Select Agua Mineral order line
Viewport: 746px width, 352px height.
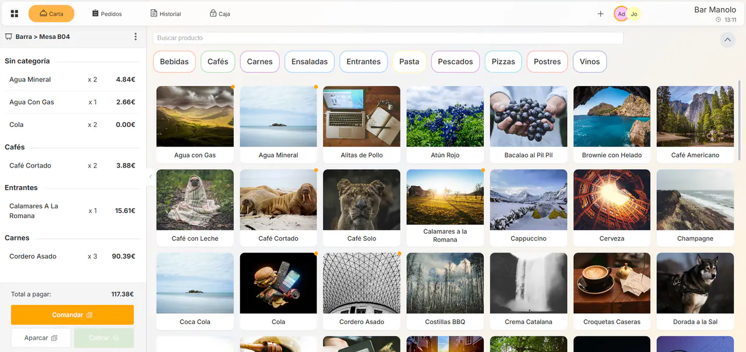click(72, 80)
